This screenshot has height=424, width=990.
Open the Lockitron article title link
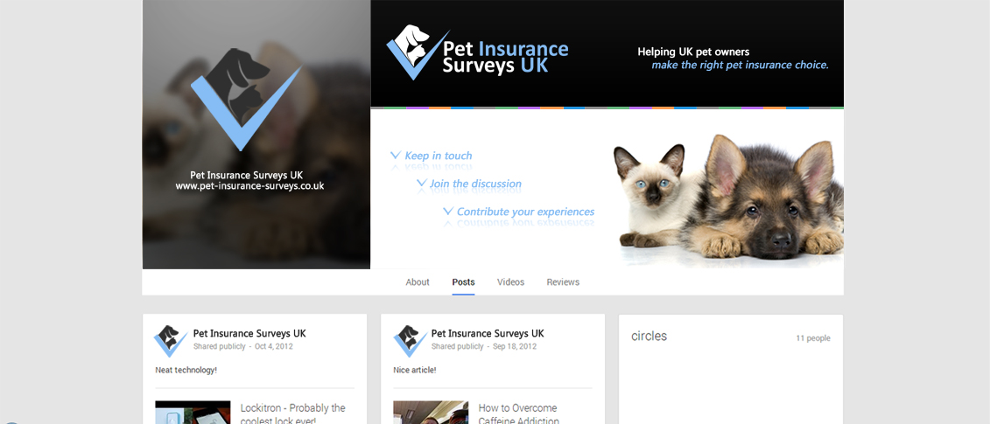293,414
